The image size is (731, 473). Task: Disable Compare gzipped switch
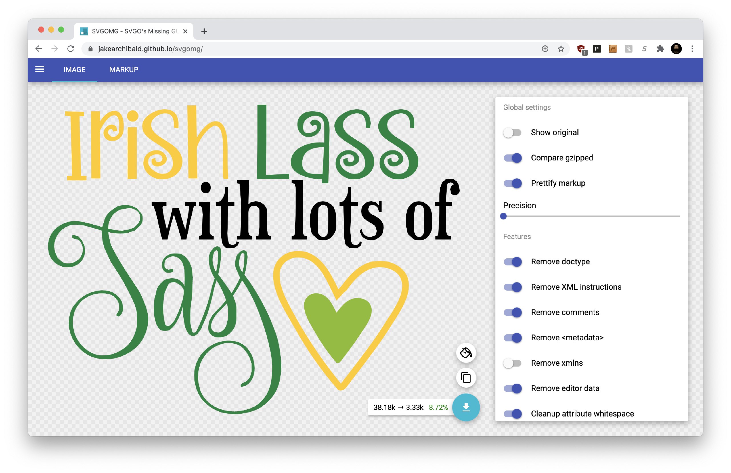click(512, 158)
